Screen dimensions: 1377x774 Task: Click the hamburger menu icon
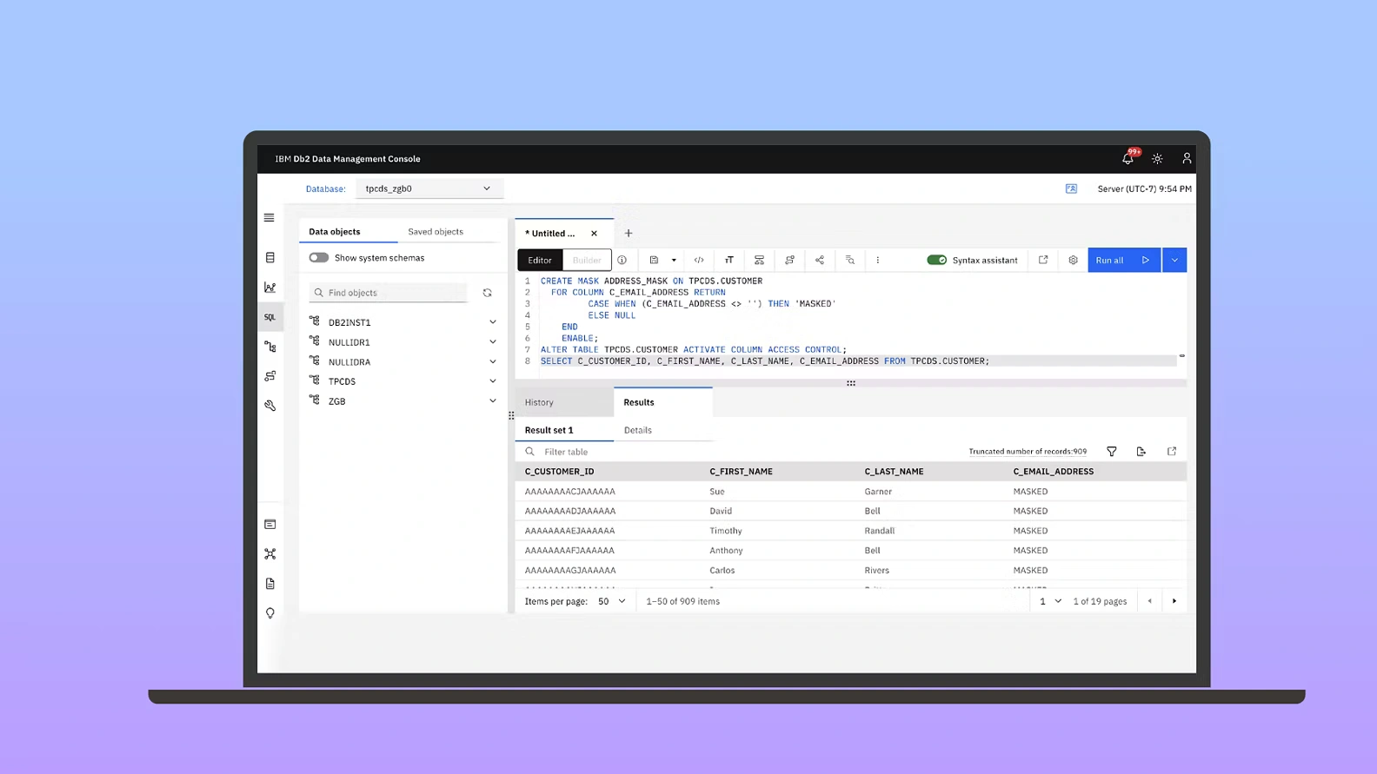269,218
